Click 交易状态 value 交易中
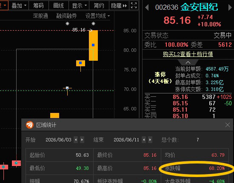The width and height of the screenshot is (234, 183). click(x=223, y=35)
